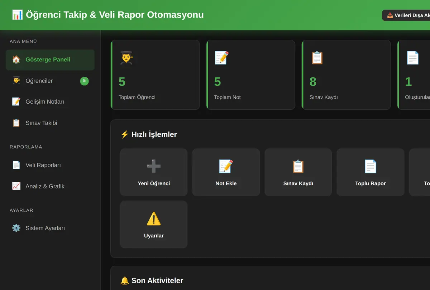This screenshot has width=430, height=290.
Task: Click the Uyarılar quick action label
Action: pyautogui.click(x=154, y=236)
